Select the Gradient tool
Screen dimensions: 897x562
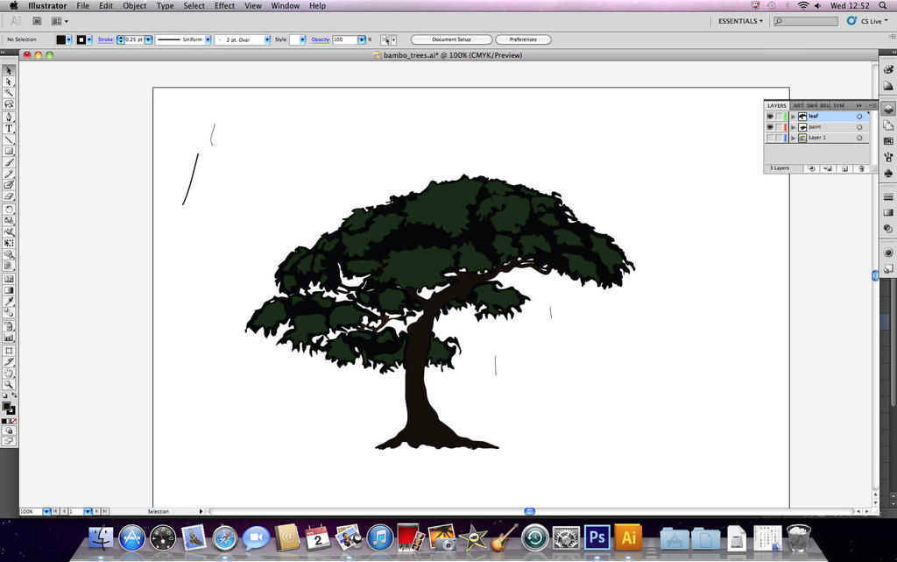9,290
